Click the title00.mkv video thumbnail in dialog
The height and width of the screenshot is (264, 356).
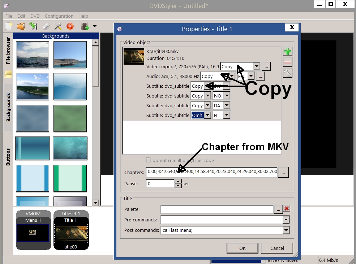pyautogui.click(x=134, y=56)
